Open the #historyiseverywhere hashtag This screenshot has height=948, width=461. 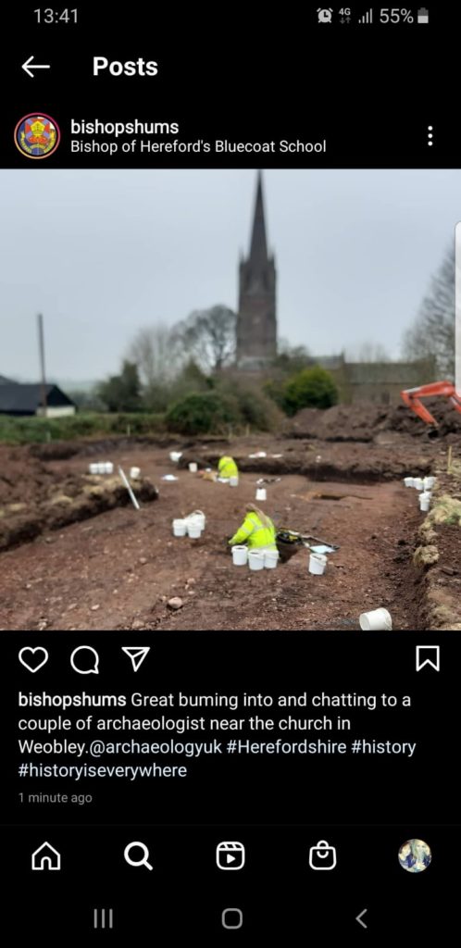pos(102,770)
